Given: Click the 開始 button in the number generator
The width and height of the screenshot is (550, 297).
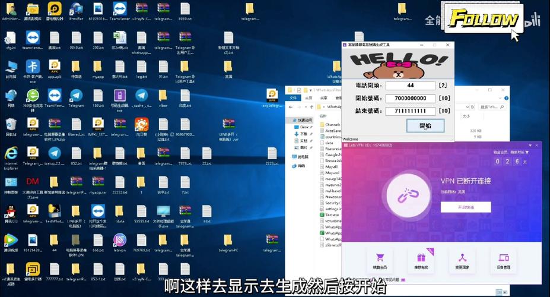Looking at the screenshot, I should (x=425, y=126).
